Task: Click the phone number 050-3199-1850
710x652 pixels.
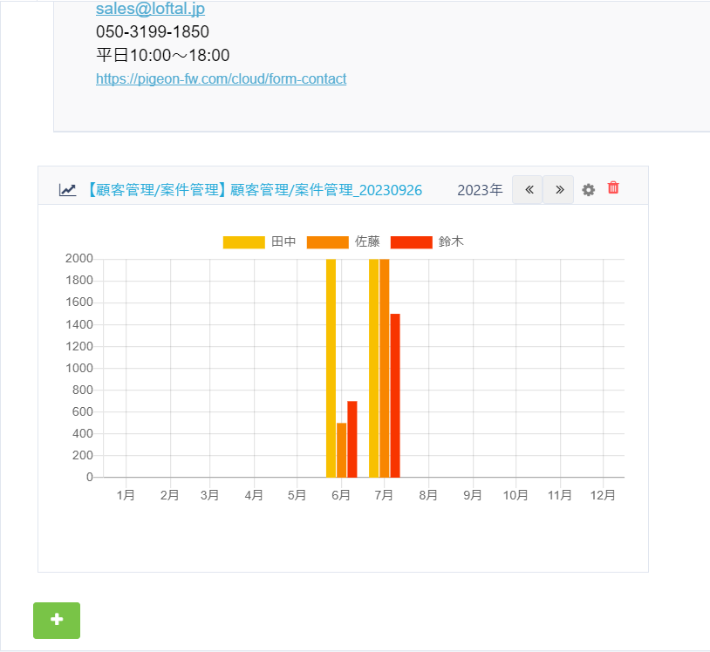Action: 153,32
